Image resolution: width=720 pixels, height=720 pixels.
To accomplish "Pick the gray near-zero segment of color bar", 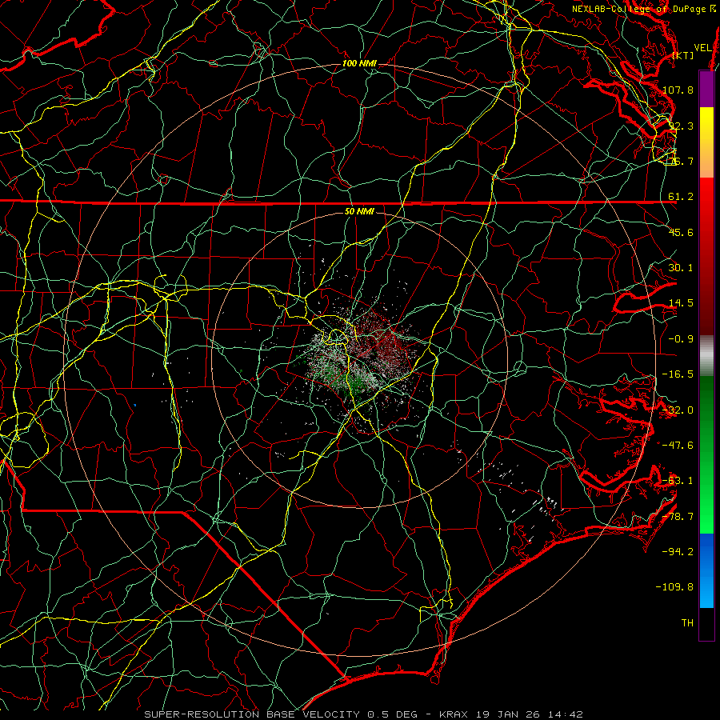I will click(706, 356).
